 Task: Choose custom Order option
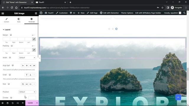(x=34, y=75)
